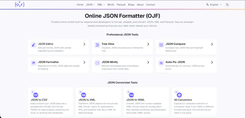The image size is (245, 118).
Task: Click the JSON to CSV description text
Action: point(50,108)
